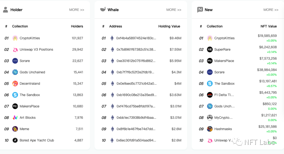This screenshot has width=284, height=154.
Task: Click NFT value $13,197,481
Action: point(268,81)
